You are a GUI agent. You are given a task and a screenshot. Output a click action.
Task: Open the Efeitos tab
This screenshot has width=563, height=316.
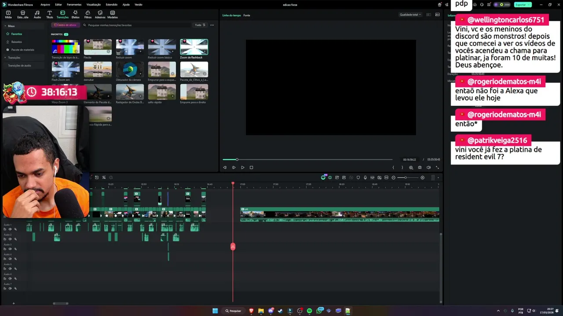pyautogui.click(x=75, y=14)
